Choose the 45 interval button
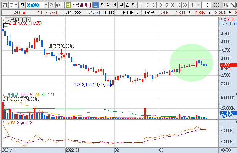 pyautogui.click(x=179, y=5)
